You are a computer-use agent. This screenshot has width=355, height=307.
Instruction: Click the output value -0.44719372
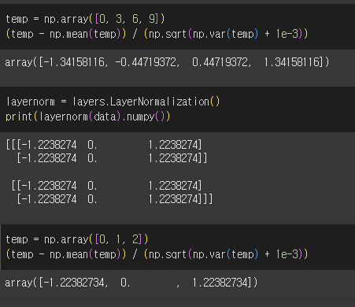click(146, 62)
